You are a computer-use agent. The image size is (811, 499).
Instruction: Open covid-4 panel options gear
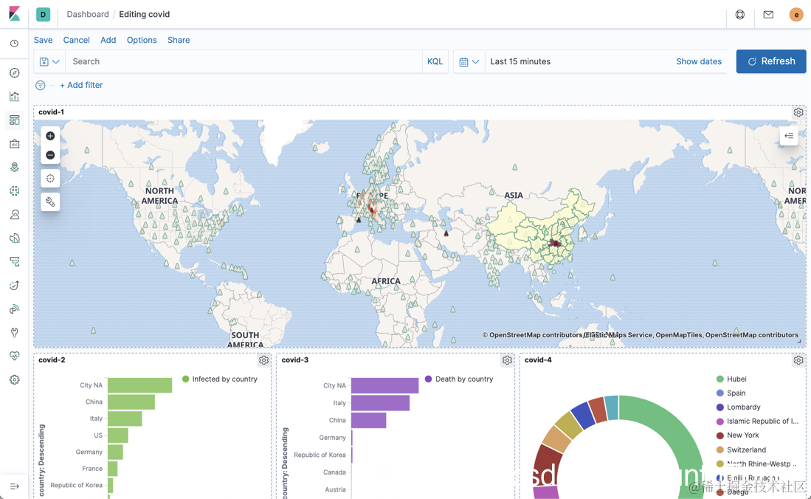pyautogui.click(x=798, y=359)
